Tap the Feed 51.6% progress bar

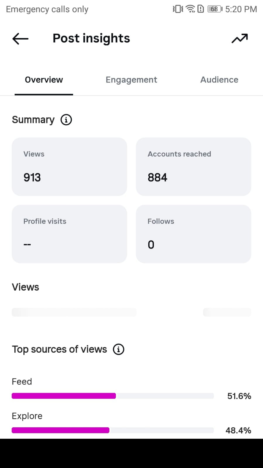click(x=113, y=396)
